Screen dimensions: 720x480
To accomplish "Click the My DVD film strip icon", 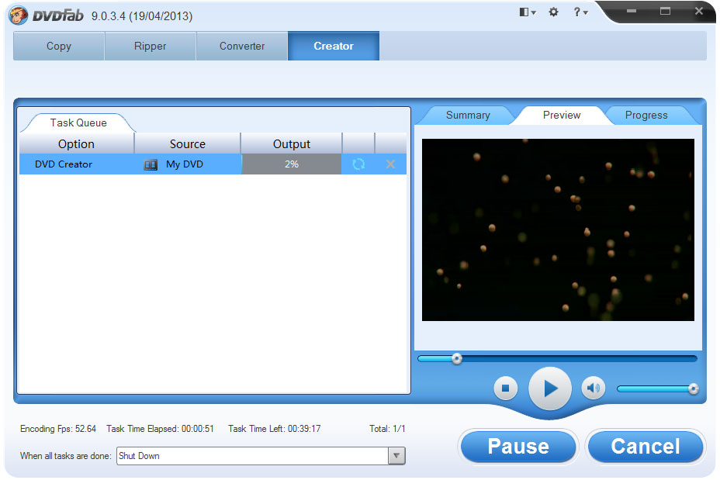I will 151,164.
